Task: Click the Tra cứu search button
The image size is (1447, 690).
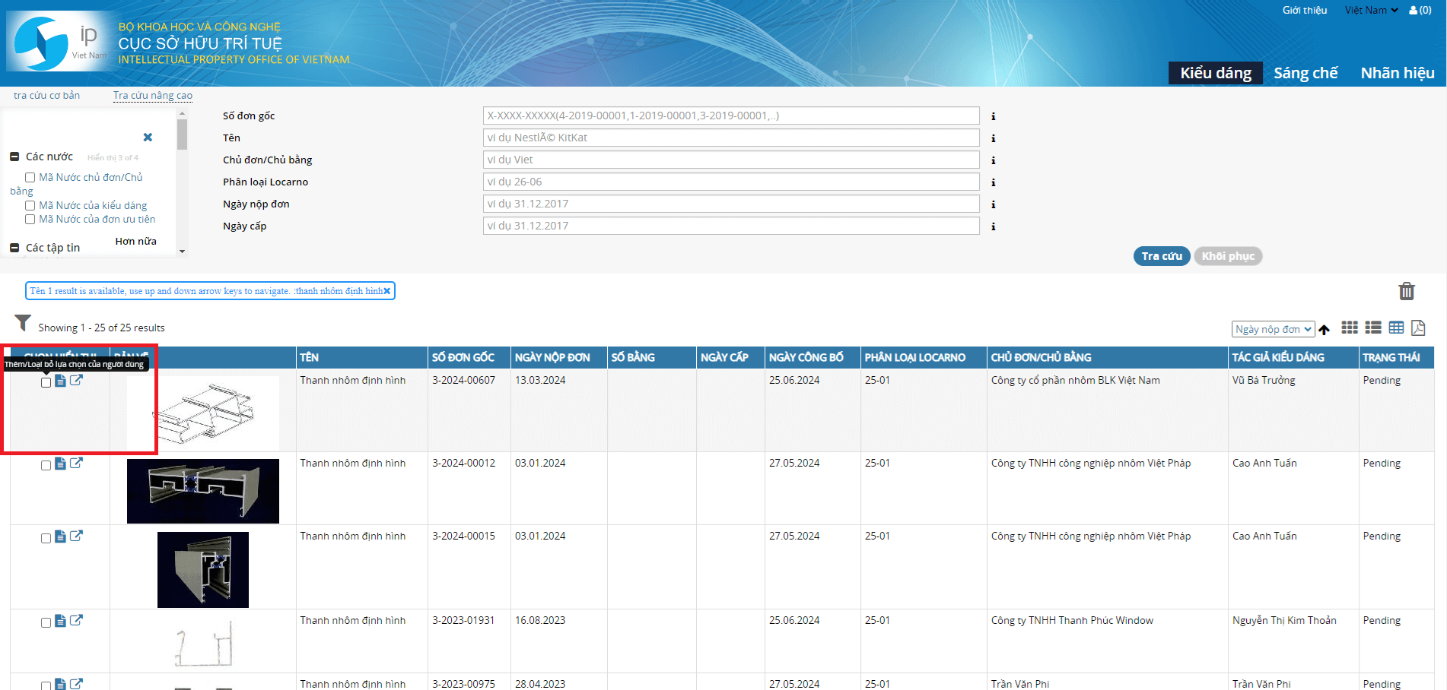Action: 1161,256
